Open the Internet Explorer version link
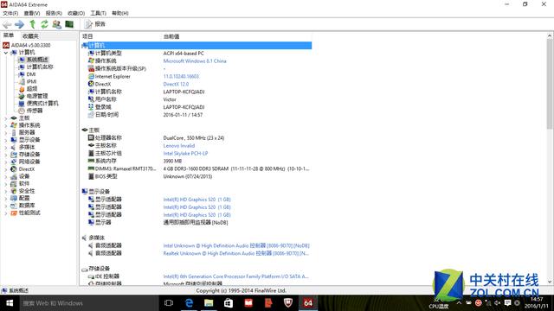 tap(181, 76)
